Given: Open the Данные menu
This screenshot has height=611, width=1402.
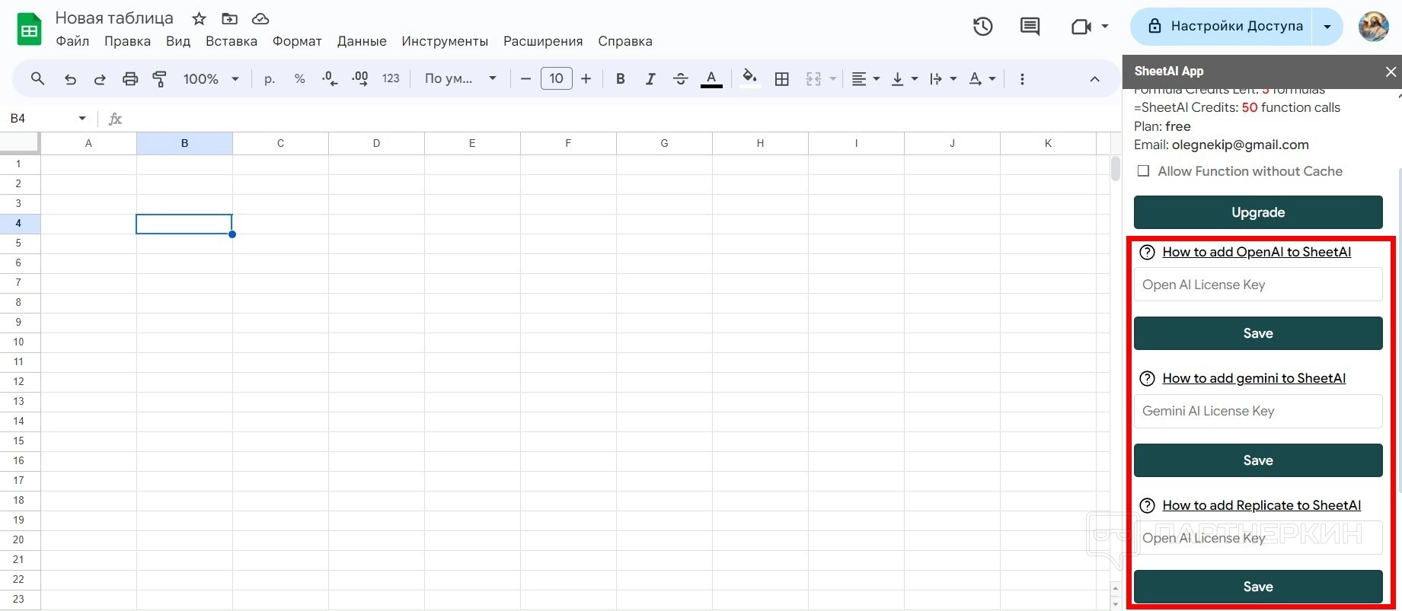Looking at the screenshot, I should pyautogui.click(x=362, y=41).
